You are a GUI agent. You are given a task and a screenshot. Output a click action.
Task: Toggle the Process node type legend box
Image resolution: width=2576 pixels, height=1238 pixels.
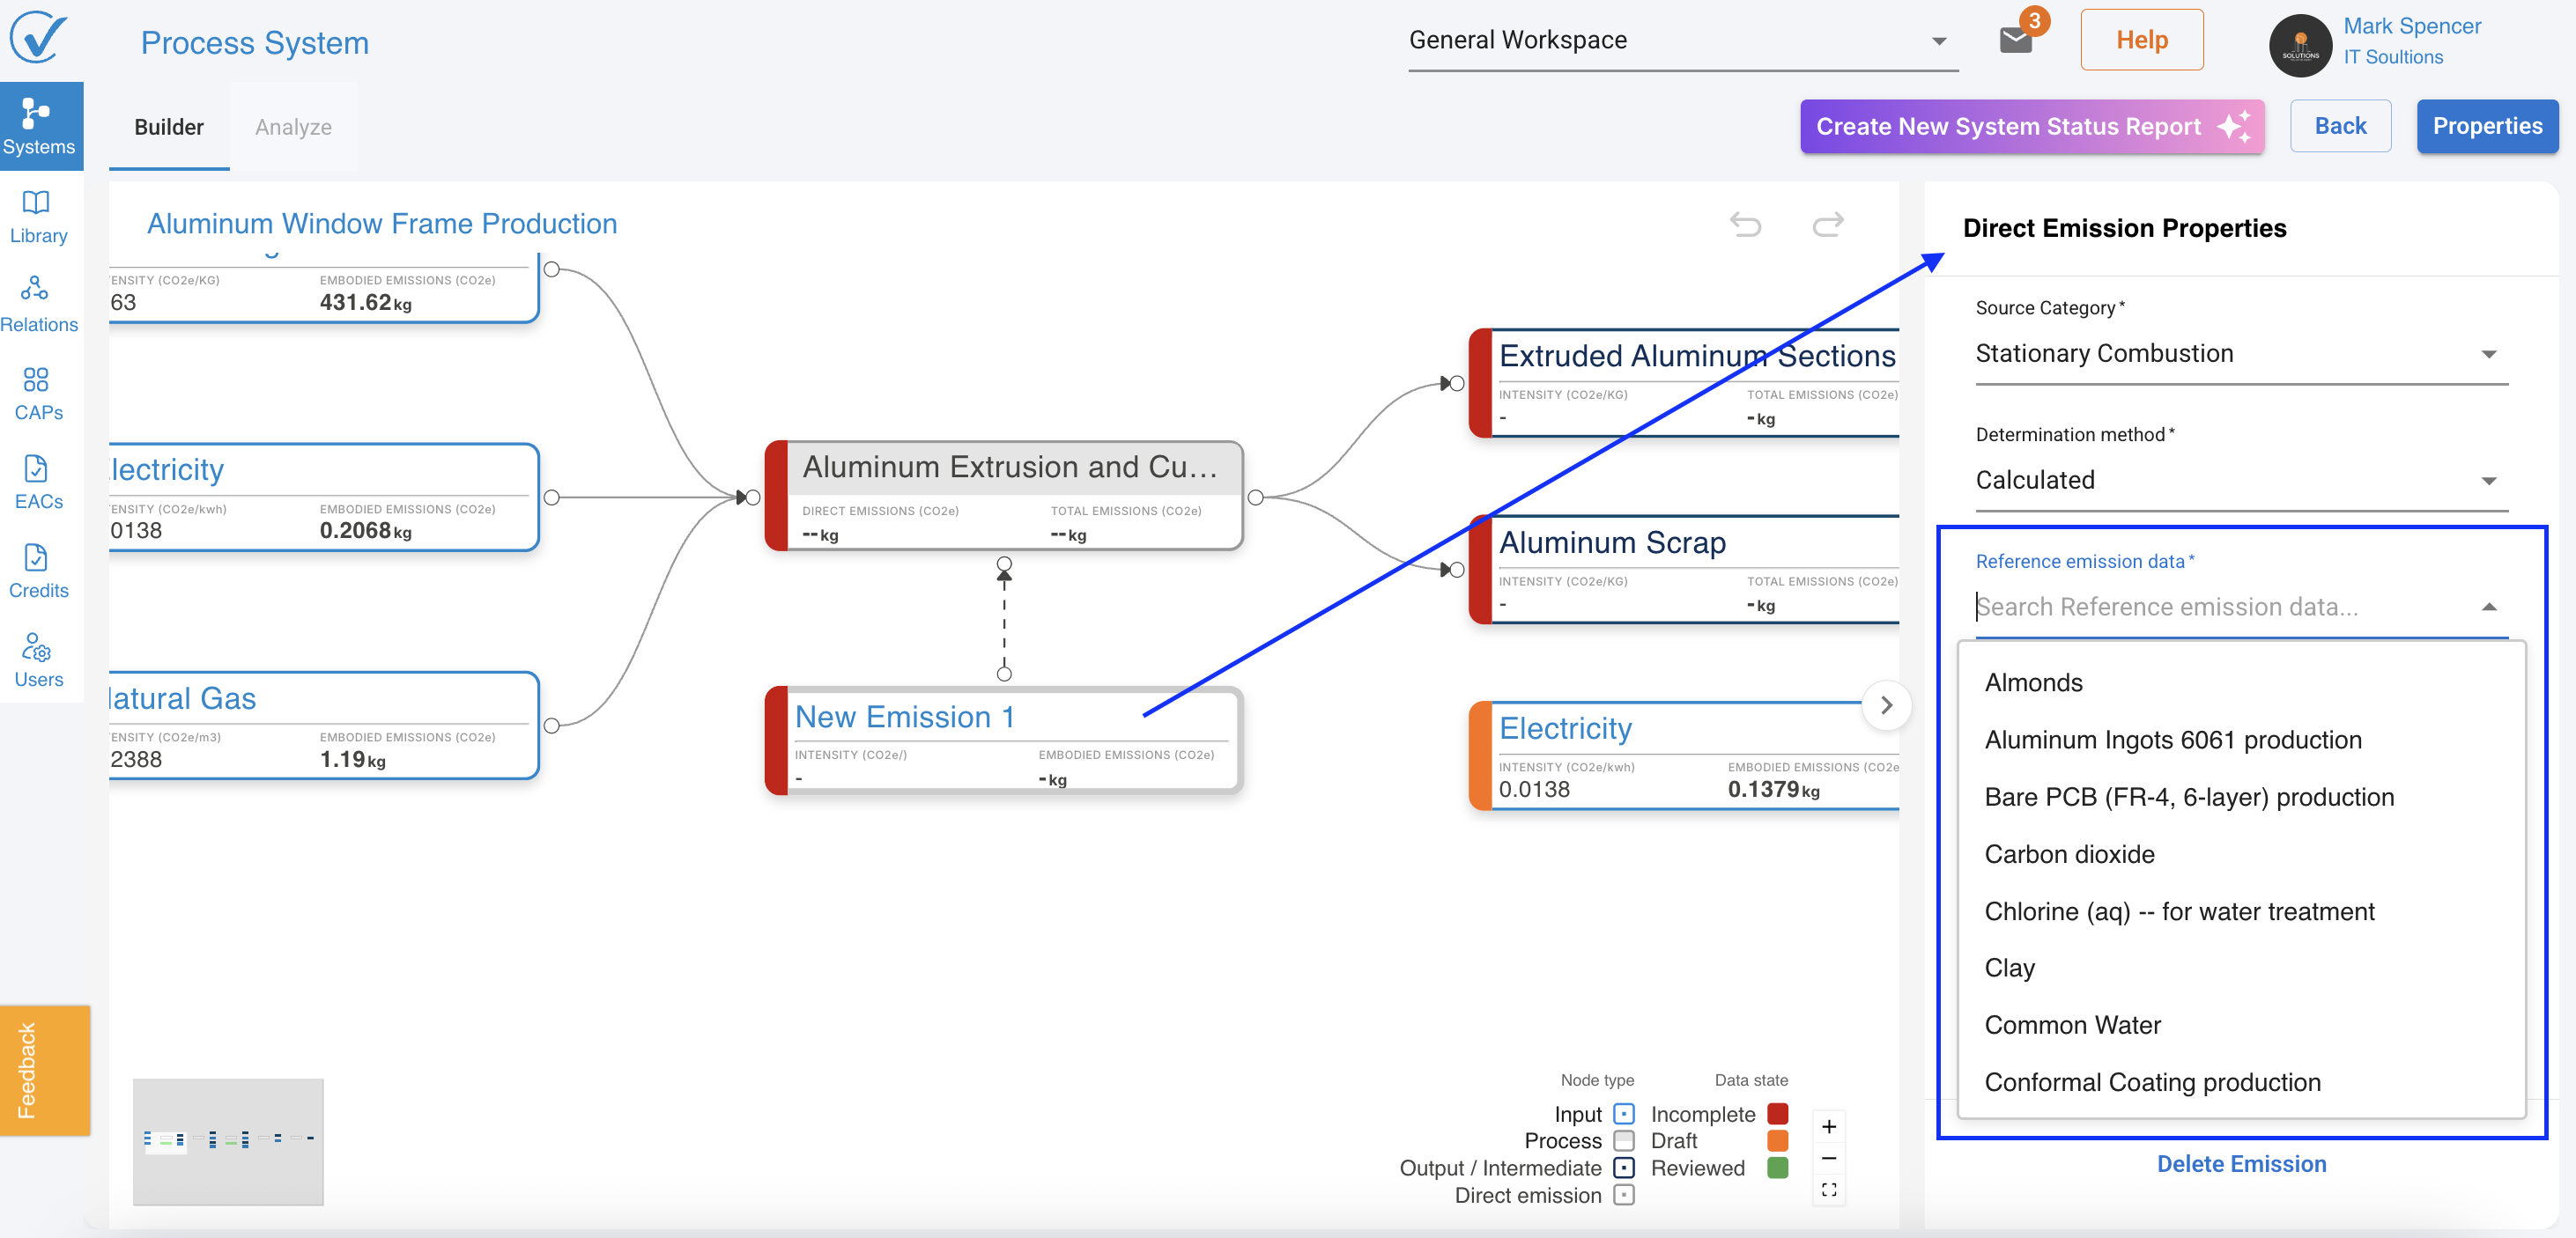coord(1623,1140)
